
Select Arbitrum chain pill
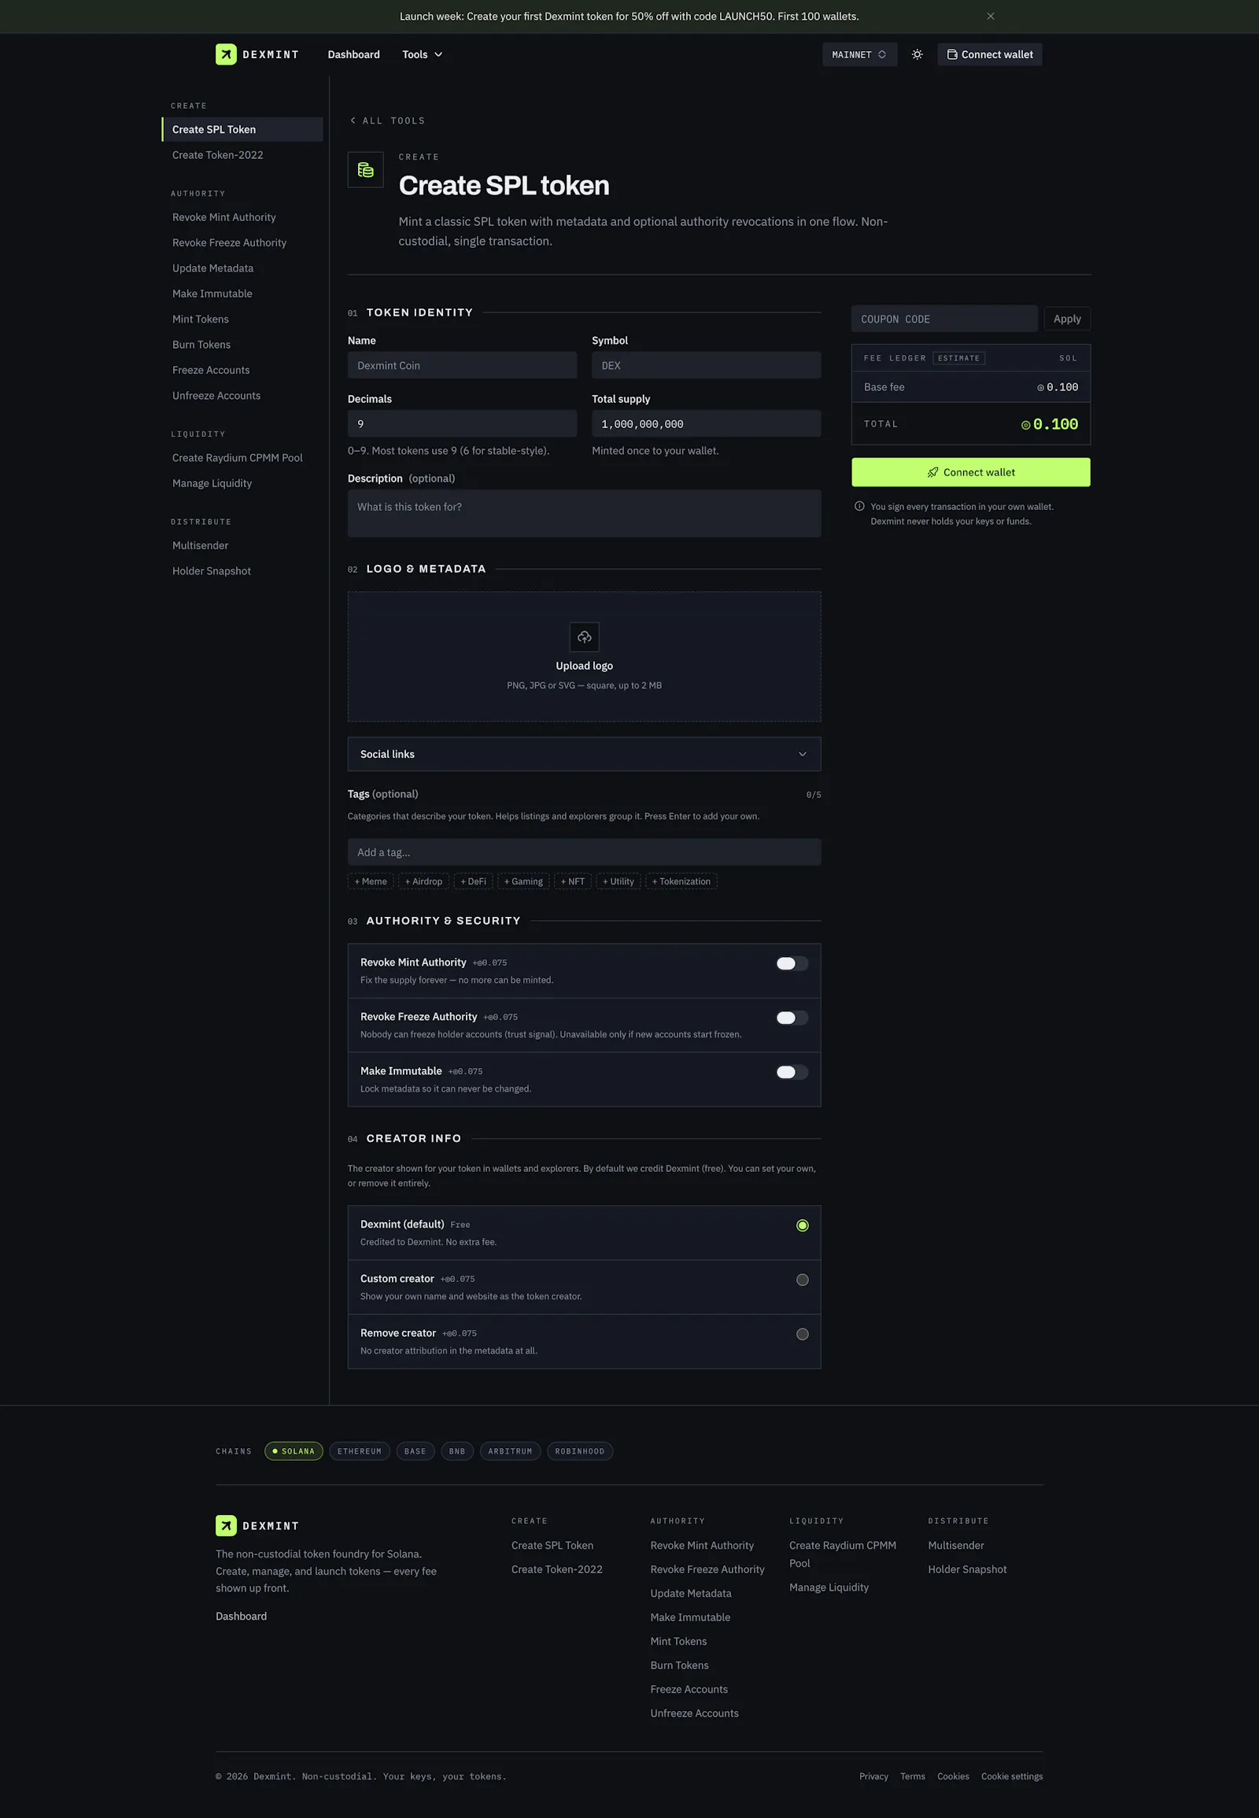(x=510, y=1451)
